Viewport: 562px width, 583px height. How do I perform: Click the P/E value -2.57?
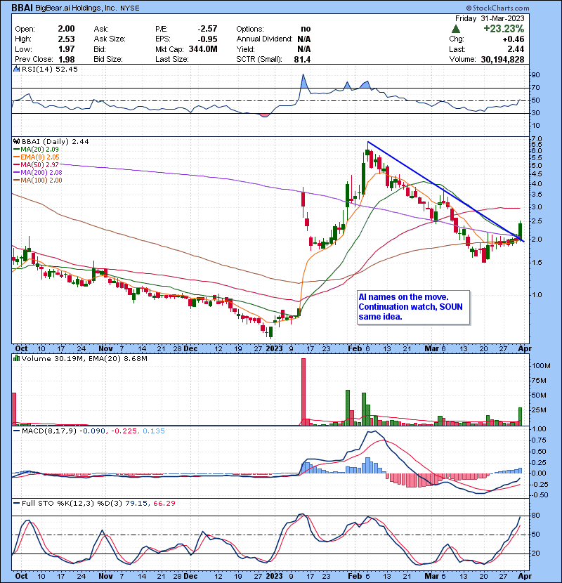click(207, 29)
